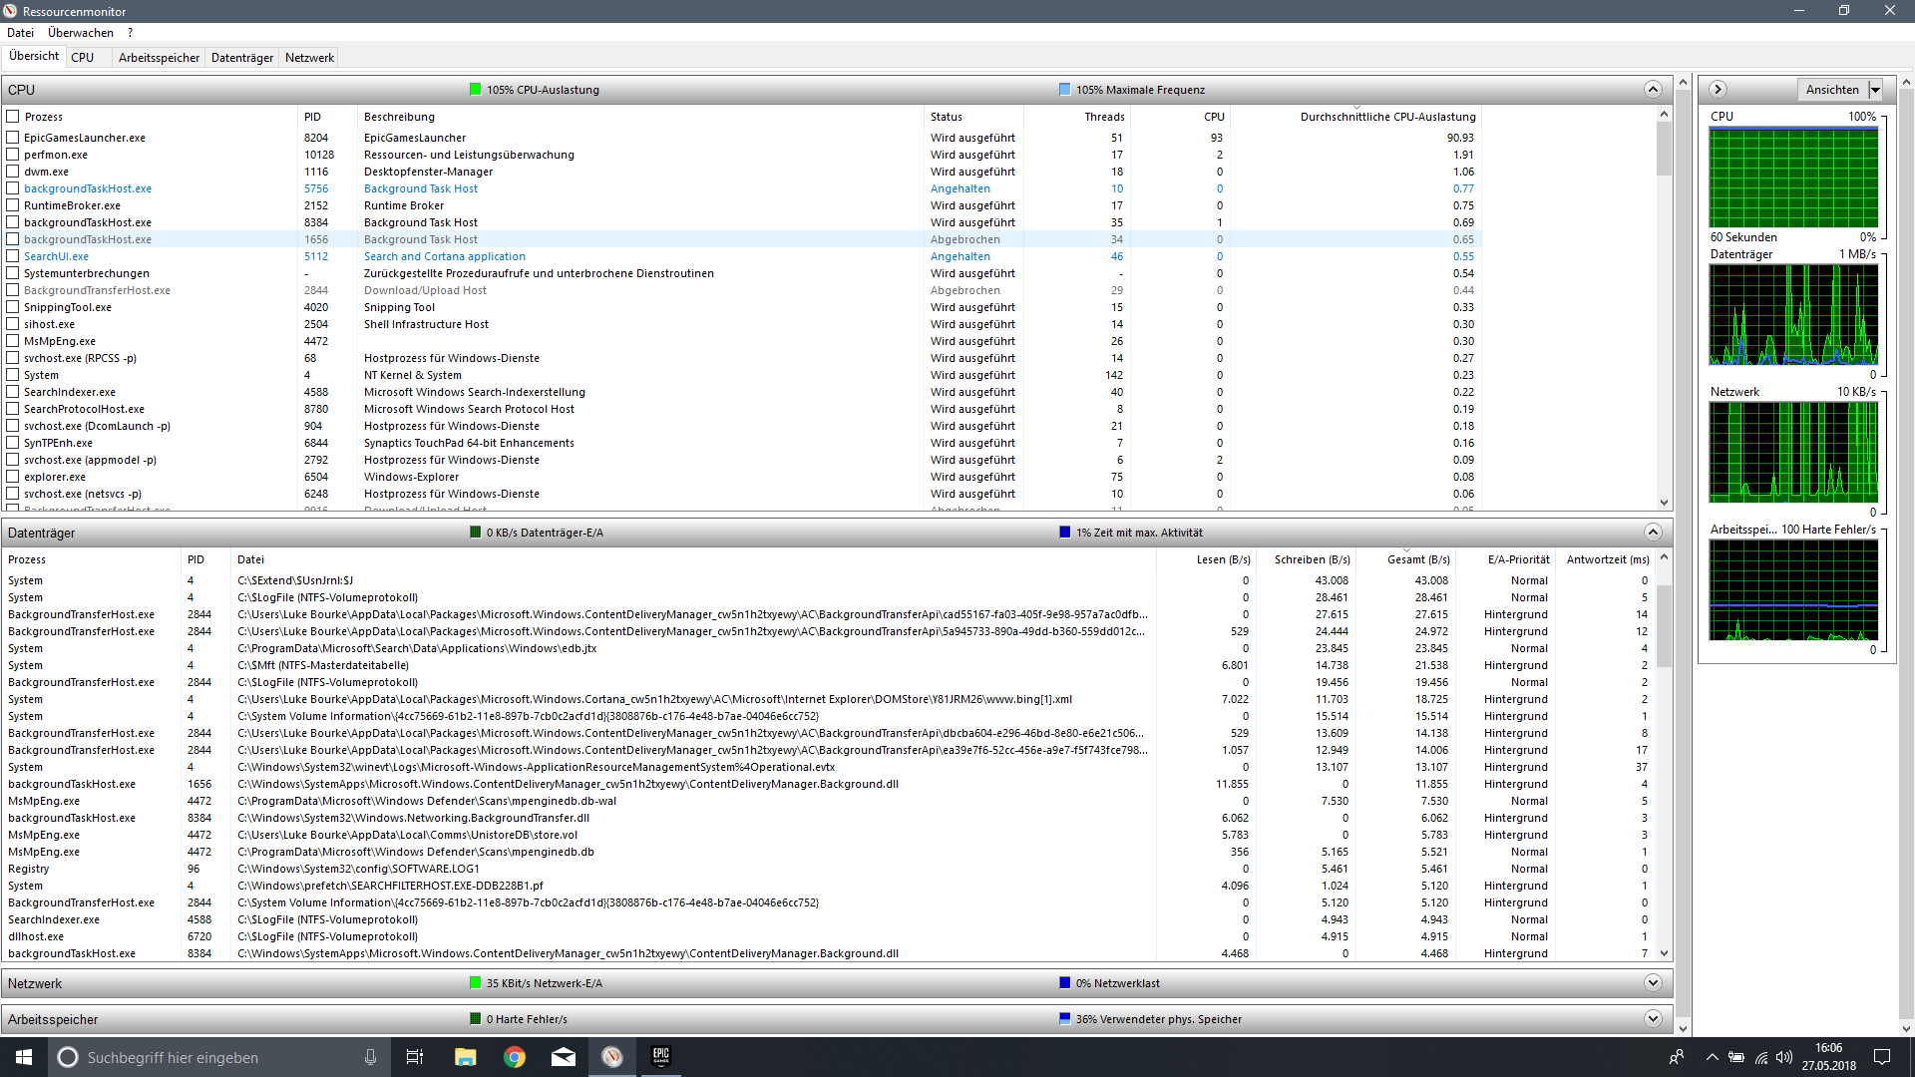Check the EpicGamesLauncher.exe process checkbox
This screenshot has height=1077, width=1915.
tap(13, 138)
